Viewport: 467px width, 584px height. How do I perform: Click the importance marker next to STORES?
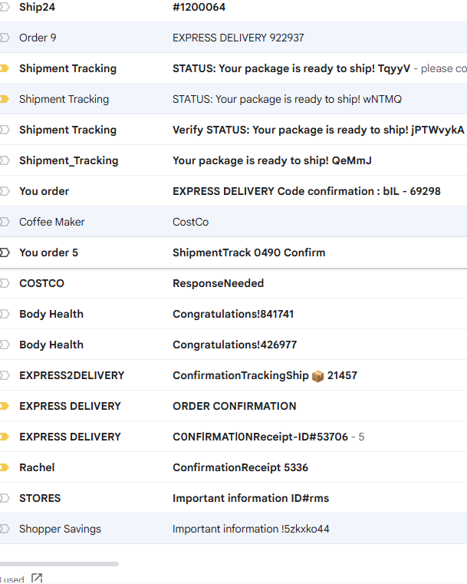pos(4,498)
